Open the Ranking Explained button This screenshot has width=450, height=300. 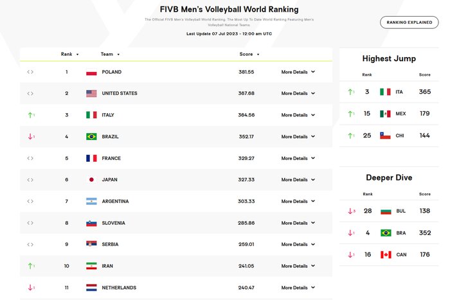(x=410, y=22)
